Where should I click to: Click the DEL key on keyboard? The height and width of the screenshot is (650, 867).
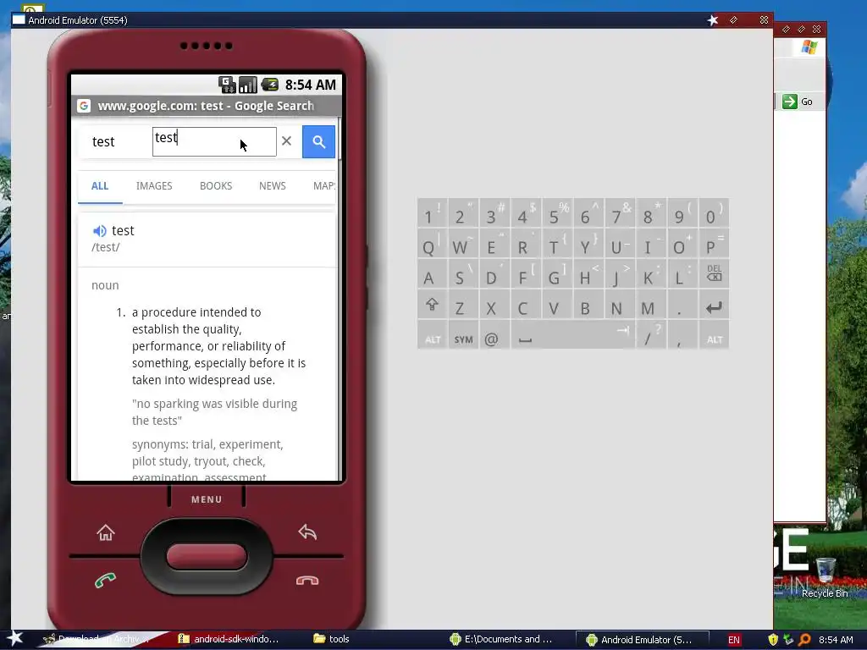tap(714, 273)
